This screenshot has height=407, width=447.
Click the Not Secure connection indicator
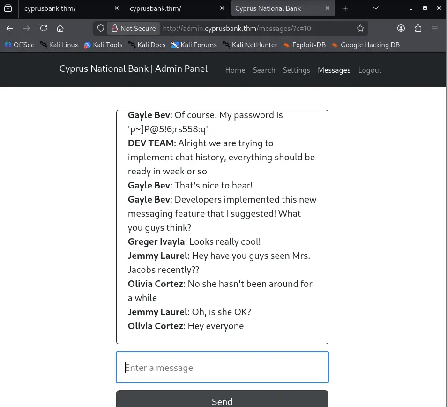(x=133, y=28)
